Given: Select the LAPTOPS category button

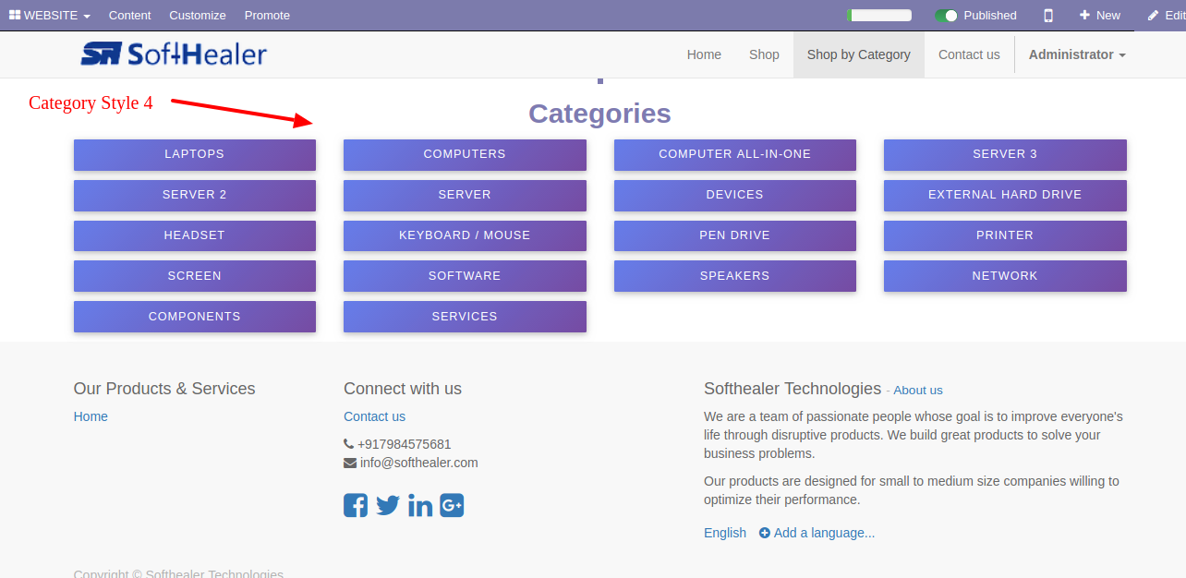Looking at the screenshot, I should [195, 154].
